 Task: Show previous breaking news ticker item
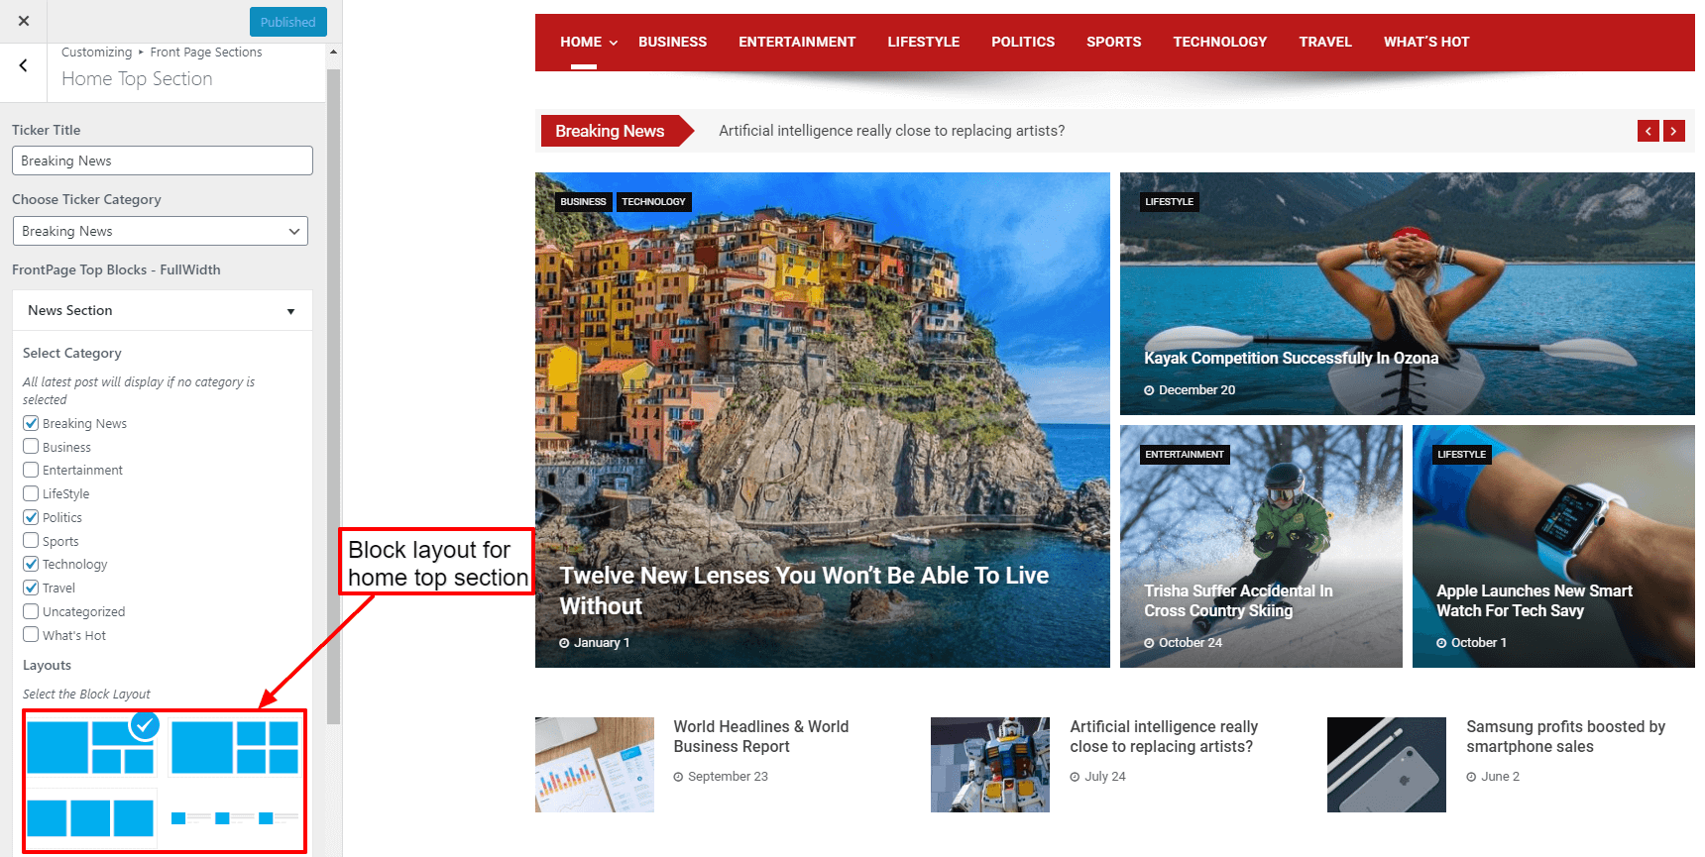[x=1648, y=131]
